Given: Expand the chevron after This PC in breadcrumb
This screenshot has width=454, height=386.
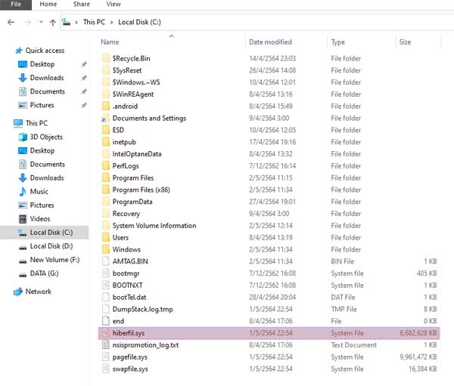Looking at the screenshot, I should [112, 23].
